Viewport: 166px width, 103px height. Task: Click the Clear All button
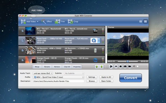[67, 67]
